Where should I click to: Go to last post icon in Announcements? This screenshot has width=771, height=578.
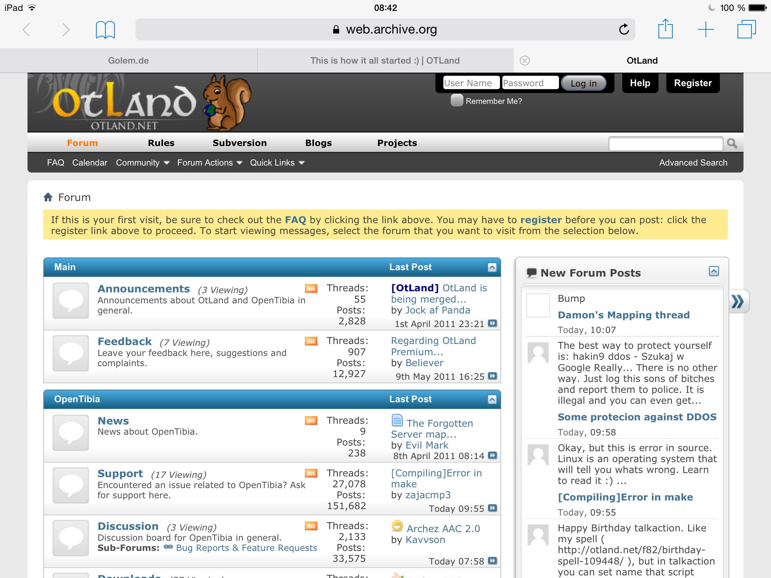coord(492,323)
